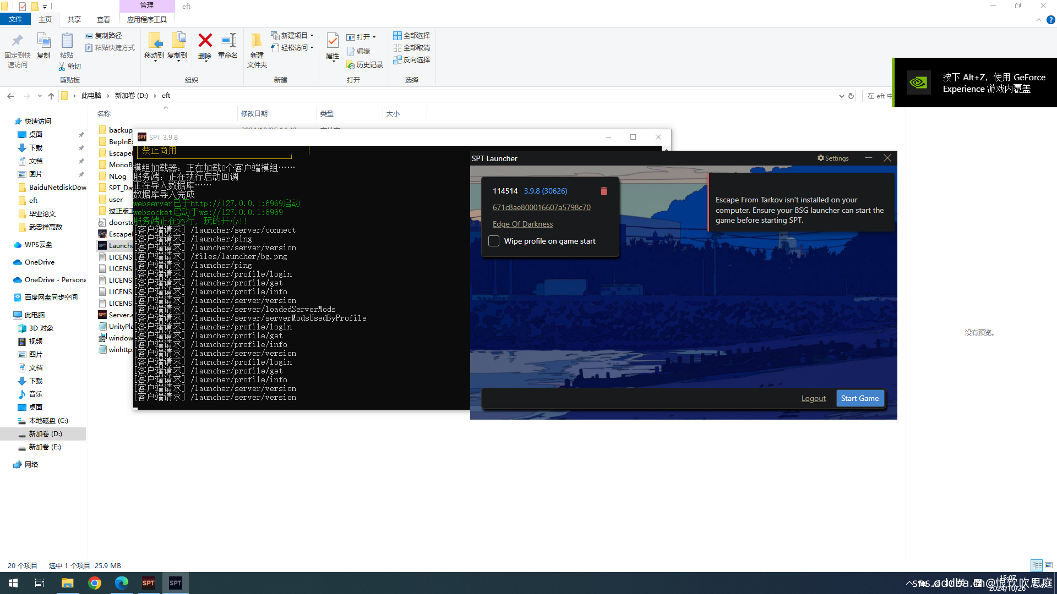Click the Edge Of Darkness link
This screenshot has width=1057, height=594.
point(522,224)
